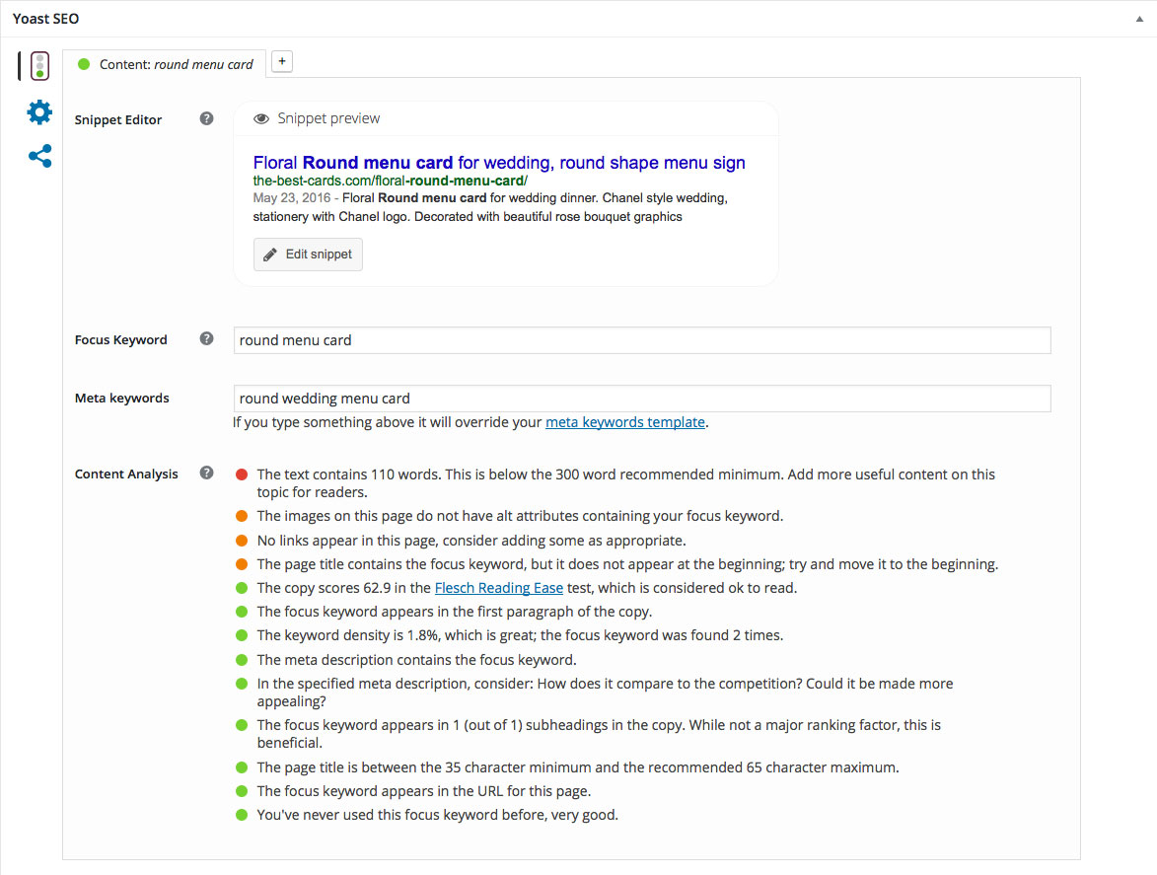Open the Flesch Reading Ease link
This screenshot has width=1157, height=875.
click(499, 588)
